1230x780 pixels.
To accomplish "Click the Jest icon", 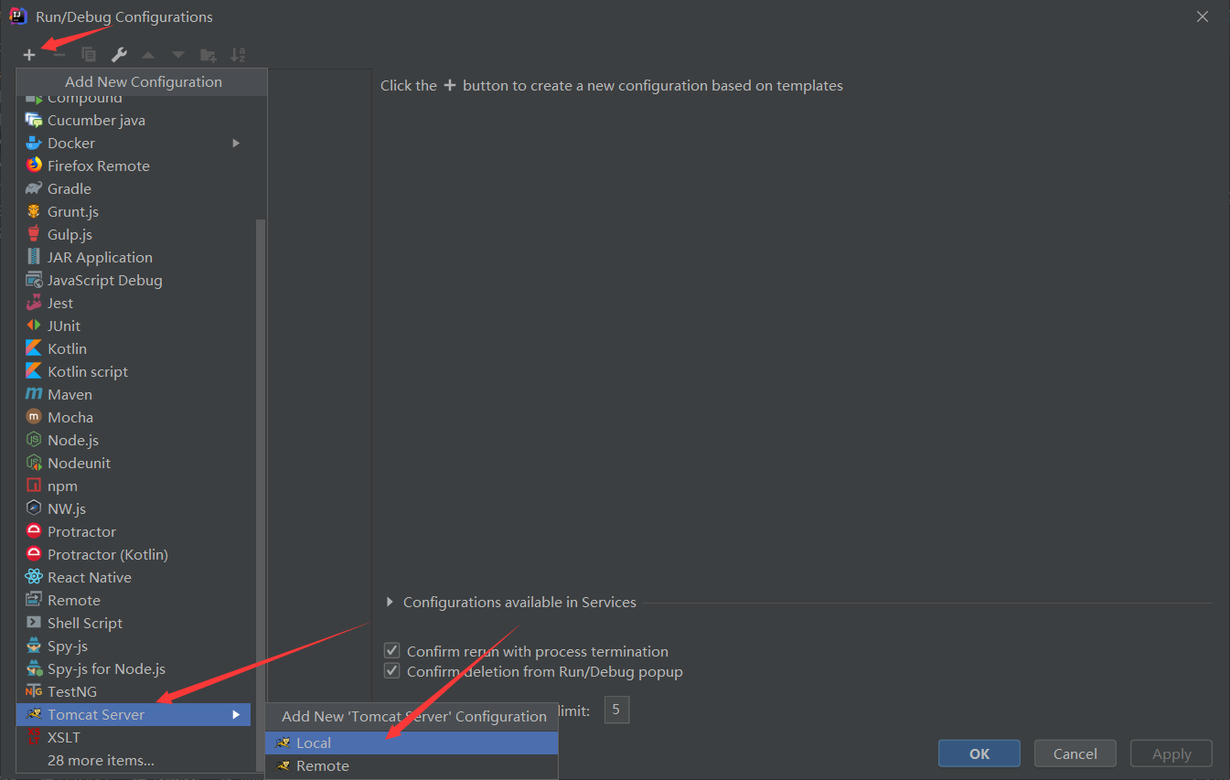I will tap(34, 303).
